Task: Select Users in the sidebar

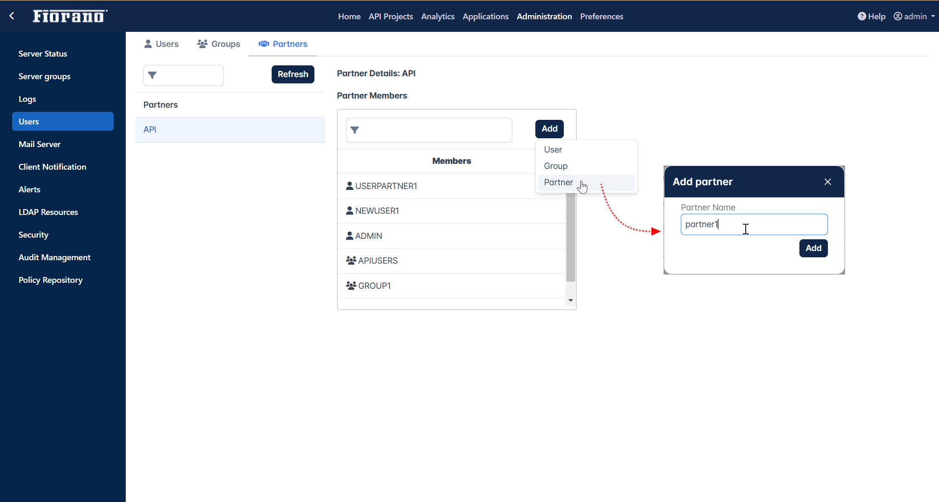Action: pos(63,122)
